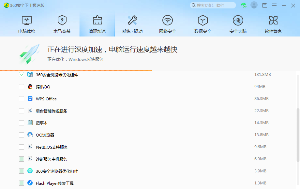Image resolution: width=300 pixels, height=189 pixels.
Task: Check the WPS Office checkbox
Action: pyautogui.click(x=22, y=99)
